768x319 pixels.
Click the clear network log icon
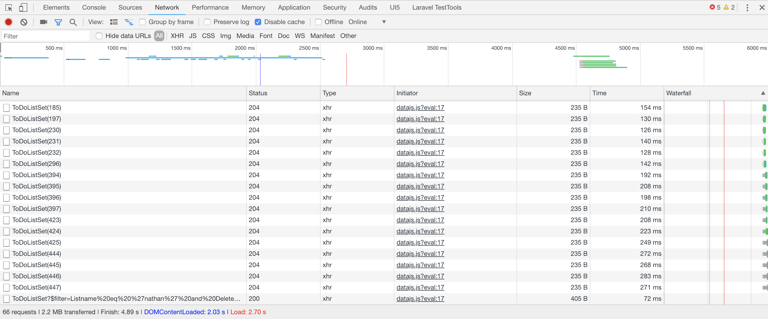coord(24,22)
